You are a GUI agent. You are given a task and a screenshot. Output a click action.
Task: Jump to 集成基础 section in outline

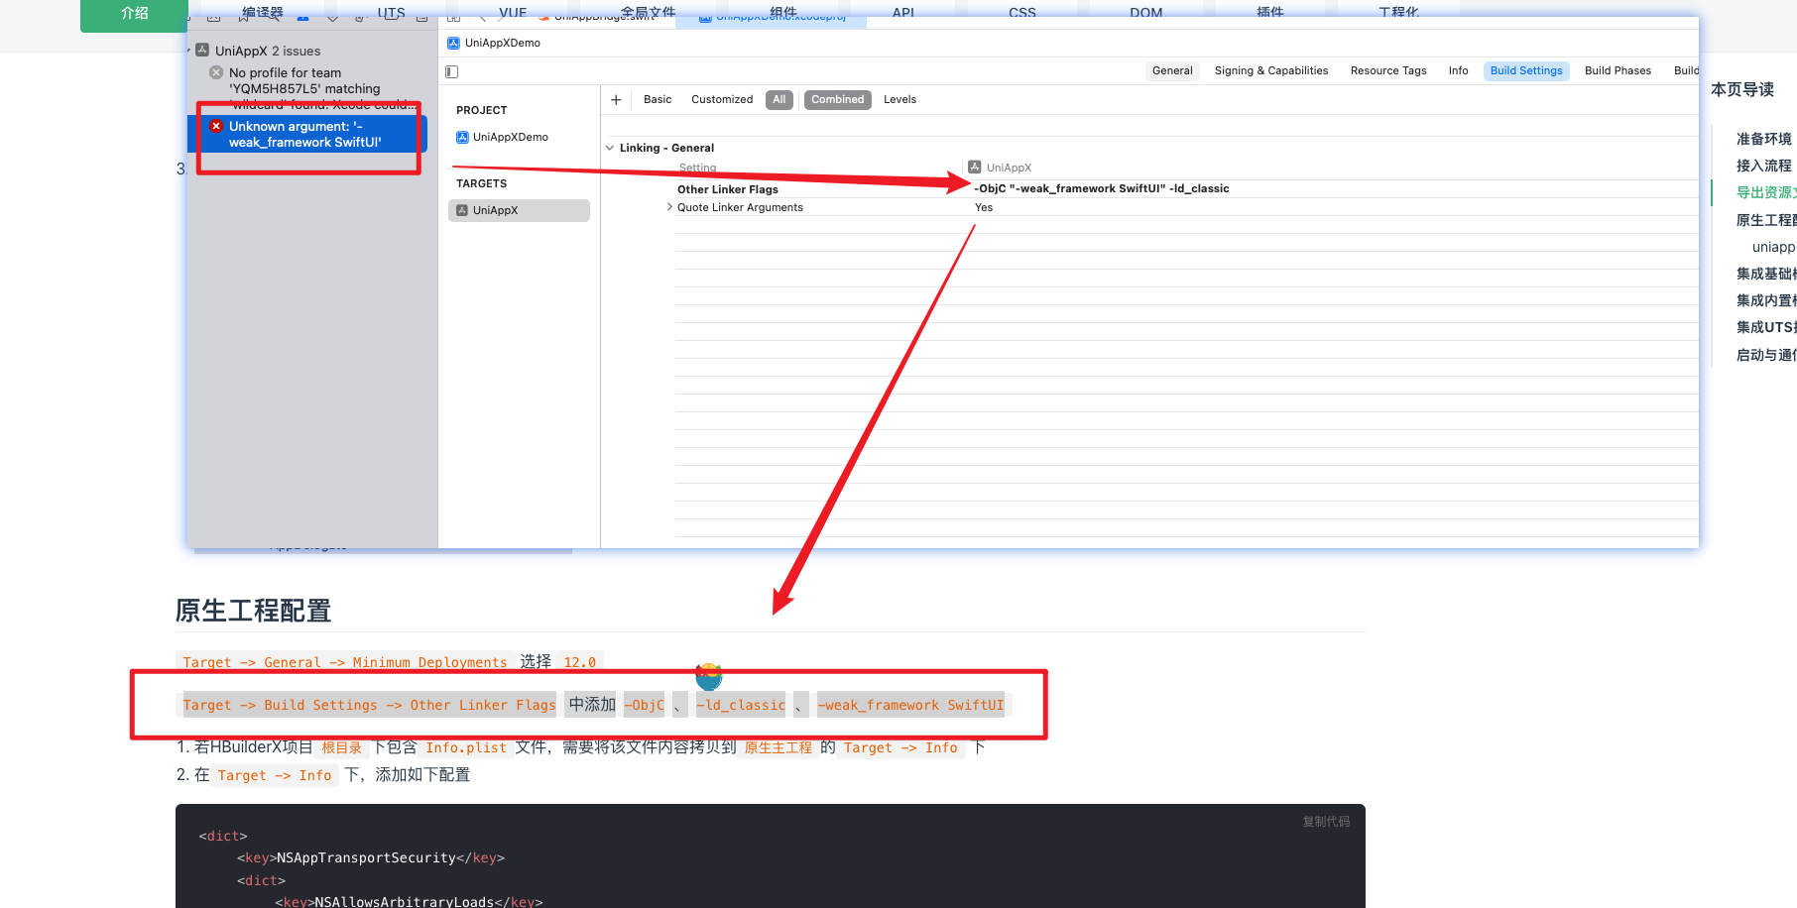[1765, 274]
